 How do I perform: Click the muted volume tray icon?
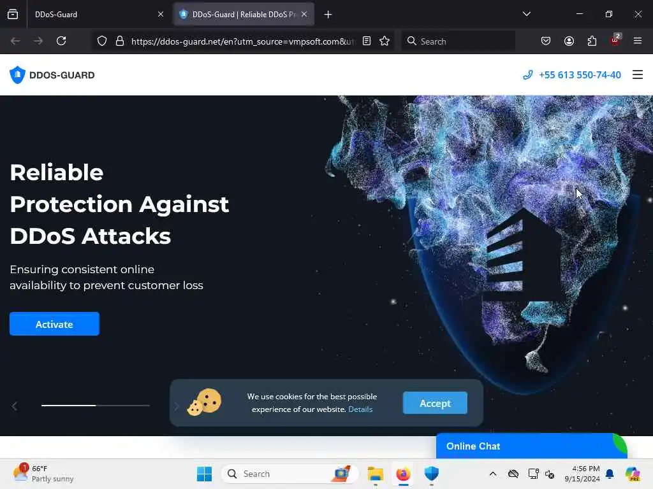550,474
